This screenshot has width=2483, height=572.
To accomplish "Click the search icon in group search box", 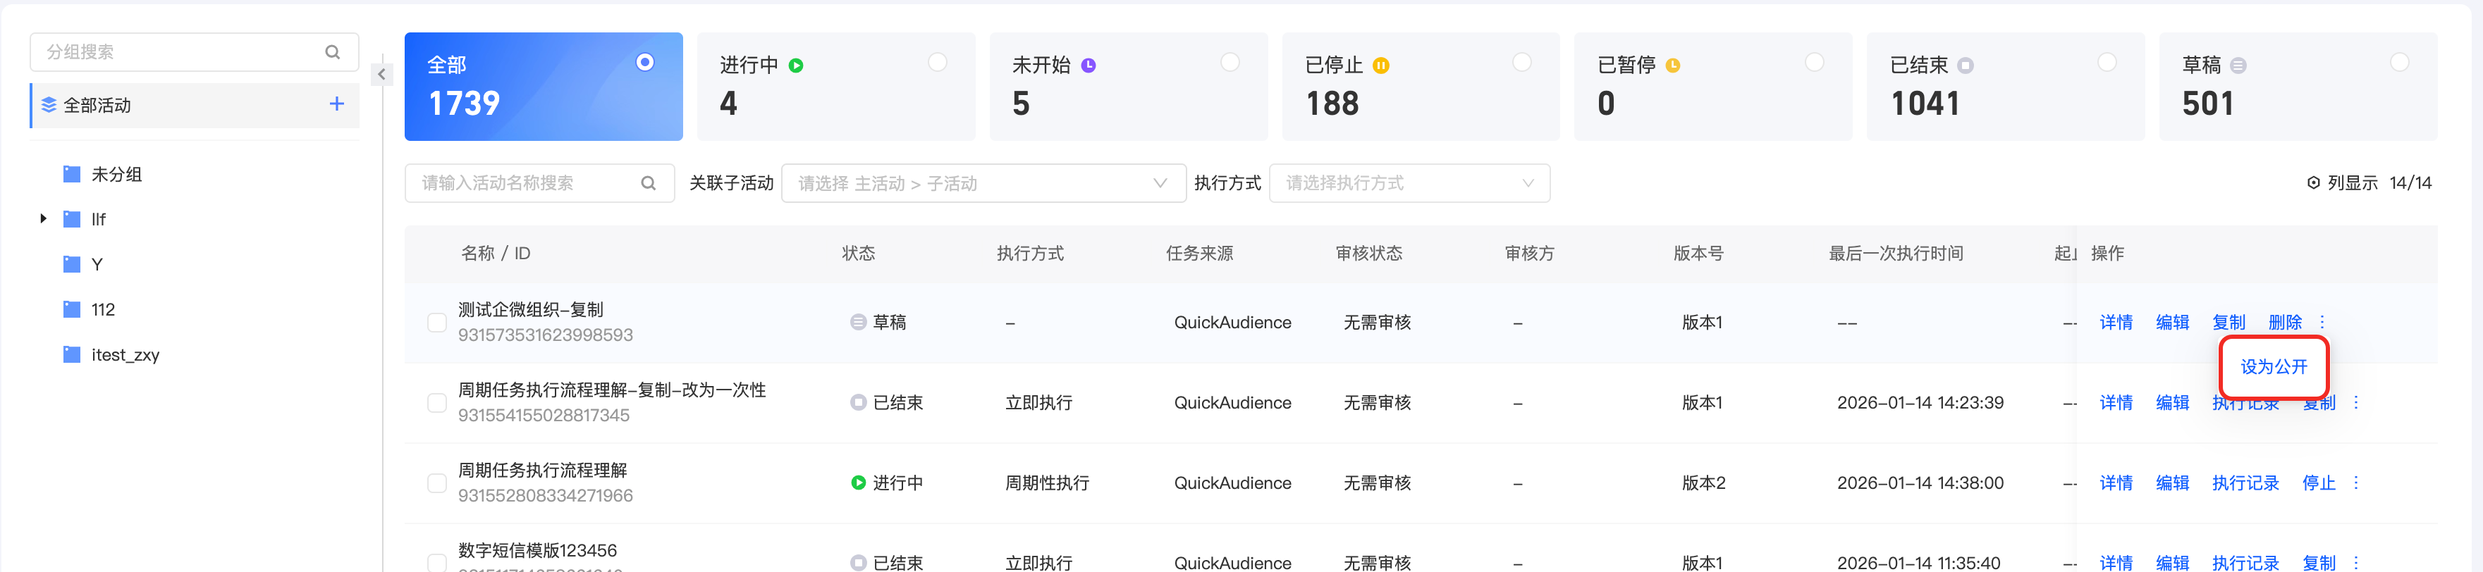I will click(333, 52).
